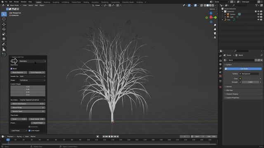Switch perspective/orthographic grid icon

(x=215, y=37)
